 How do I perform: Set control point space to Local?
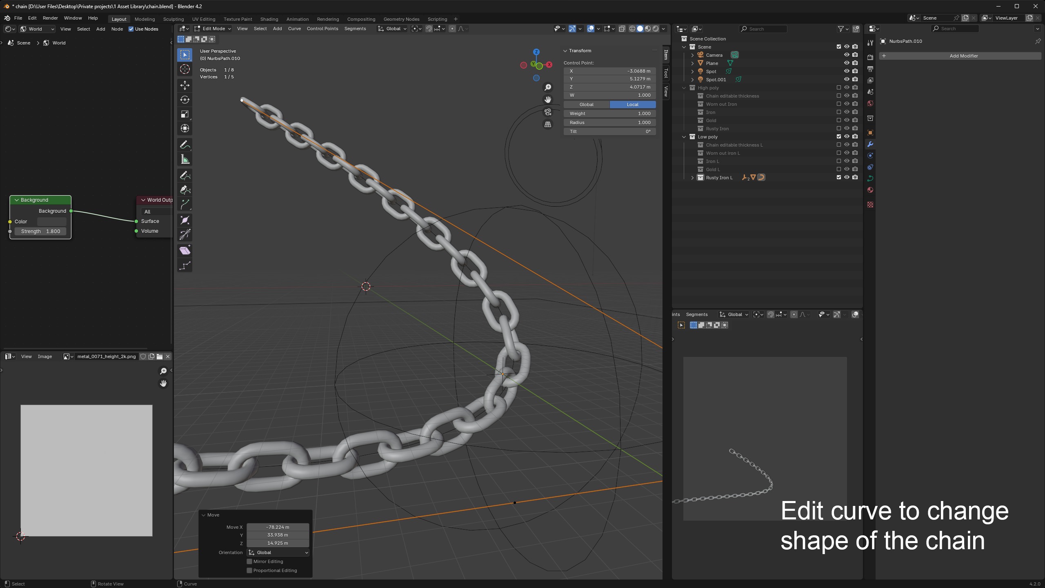pyautogui.click(x=633, y=105)
